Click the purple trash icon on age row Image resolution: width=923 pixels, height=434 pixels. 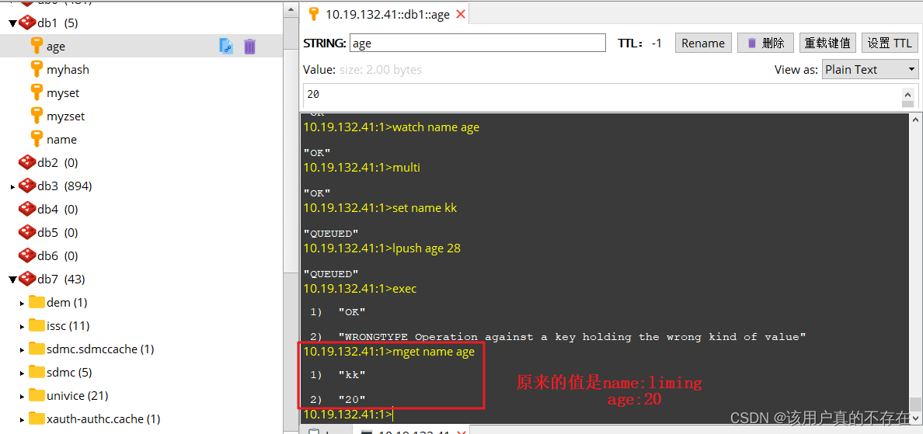click(249, 46)
